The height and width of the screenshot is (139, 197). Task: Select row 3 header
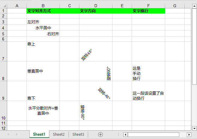3,22
